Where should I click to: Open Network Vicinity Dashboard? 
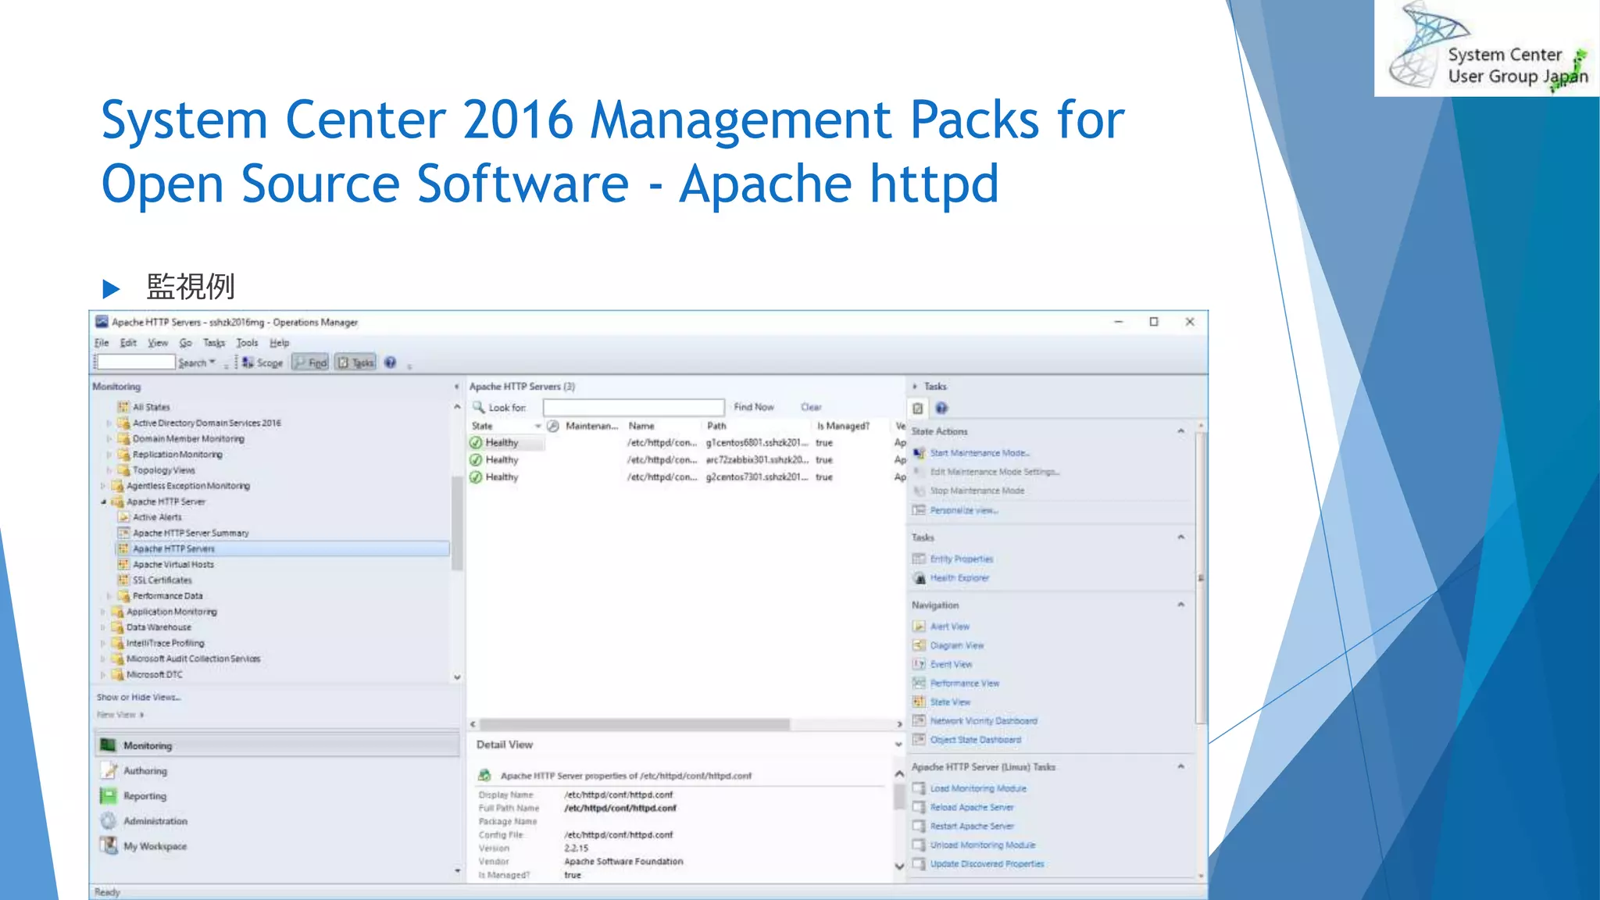tap(983, 721)
